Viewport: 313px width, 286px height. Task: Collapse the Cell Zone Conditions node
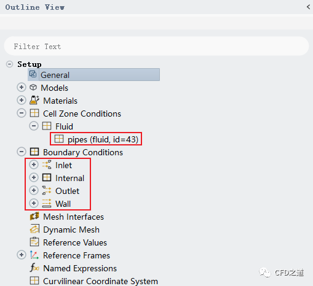pos(22,113)
